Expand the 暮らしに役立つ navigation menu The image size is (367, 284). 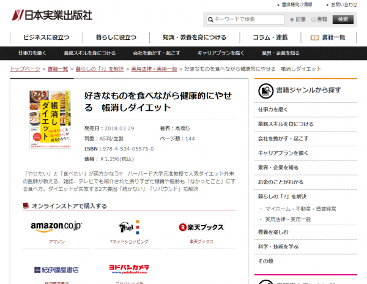116,37
